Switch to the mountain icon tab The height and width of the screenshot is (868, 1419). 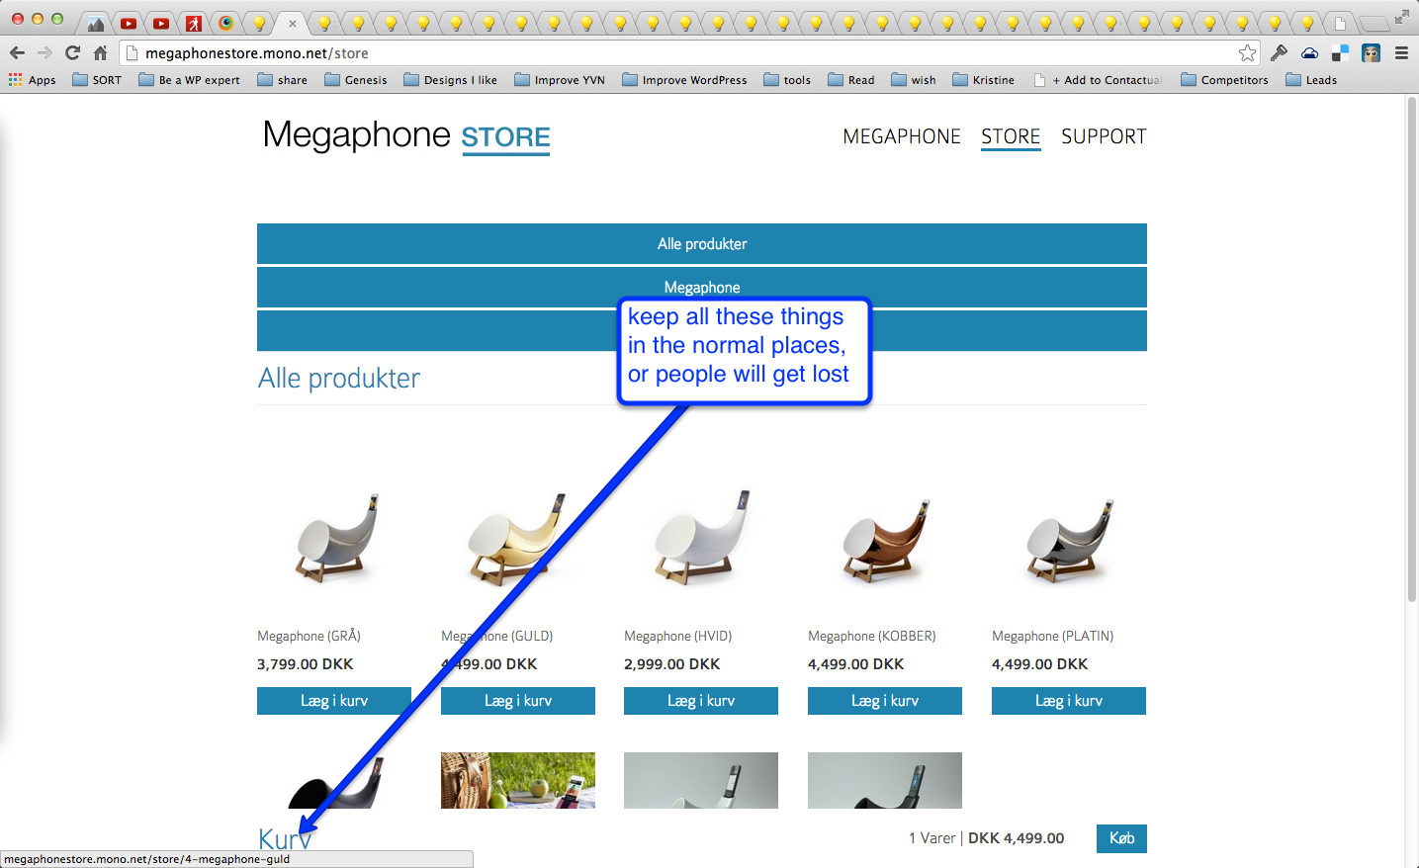[x=96, y=24]
